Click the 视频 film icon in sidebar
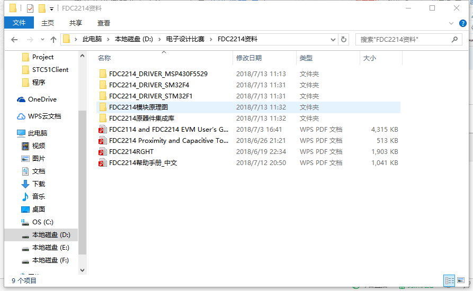Screen dimensions: 473x291 tap(25, 146)
